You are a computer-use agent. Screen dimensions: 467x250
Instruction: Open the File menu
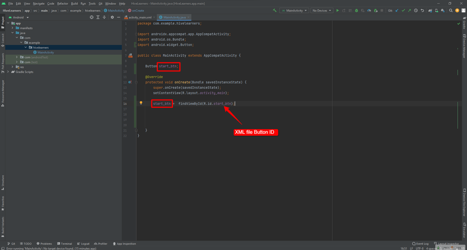point(11,3)
